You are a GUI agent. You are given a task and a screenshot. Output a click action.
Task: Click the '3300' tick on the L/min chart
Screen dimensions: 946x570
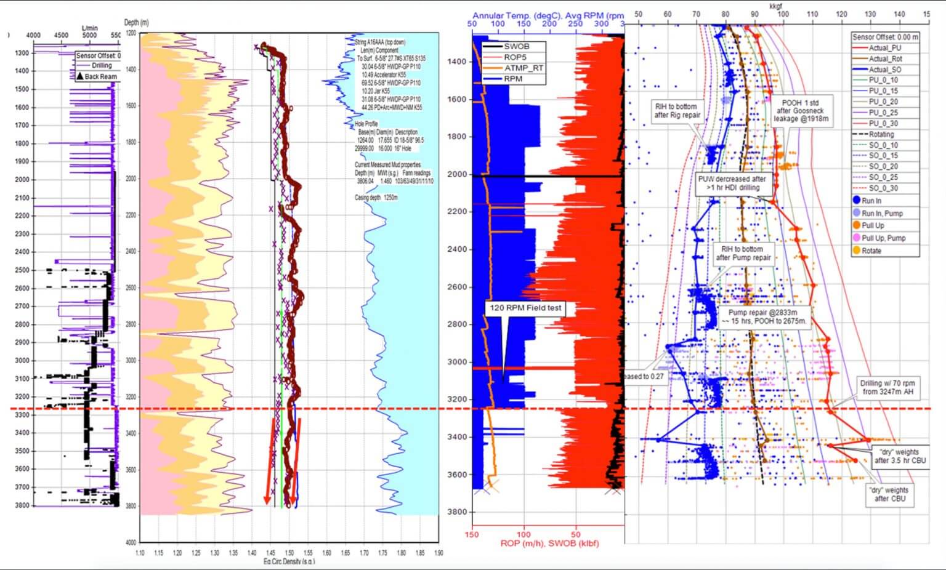coord(22,415)
